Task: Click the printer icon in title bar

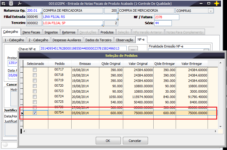Action: [4, 3]
